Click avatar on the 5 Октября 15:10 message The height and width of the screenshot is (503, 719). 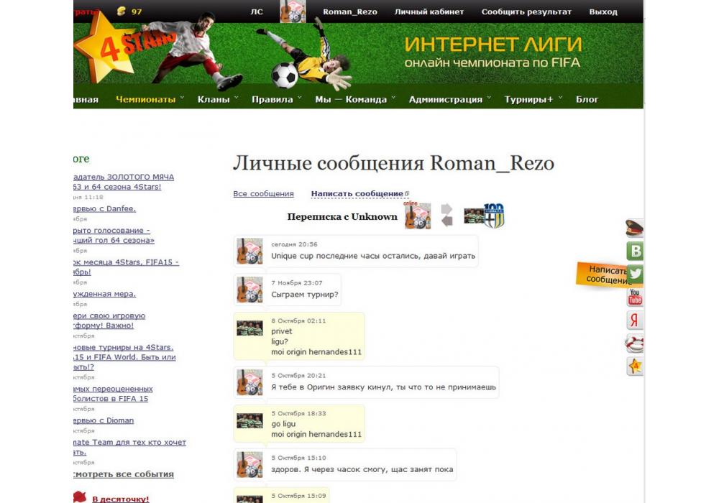click(x=249, y=464)
